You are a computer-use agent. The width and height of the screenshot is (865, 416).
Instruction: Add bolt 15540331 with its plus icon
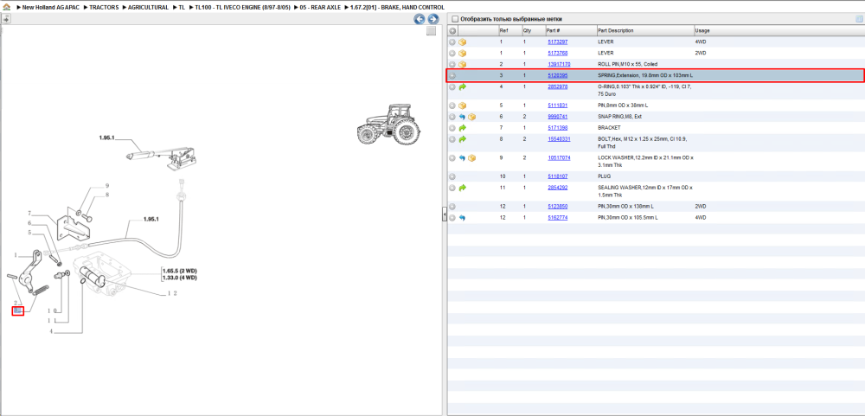(452, 139)
